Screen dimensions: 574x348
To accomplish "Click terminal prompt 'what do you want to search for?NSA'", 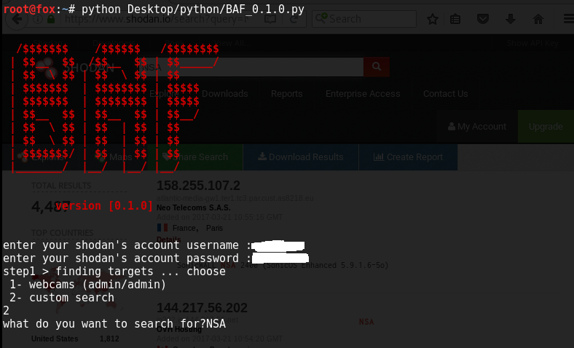I will click(x=114, y=324).
